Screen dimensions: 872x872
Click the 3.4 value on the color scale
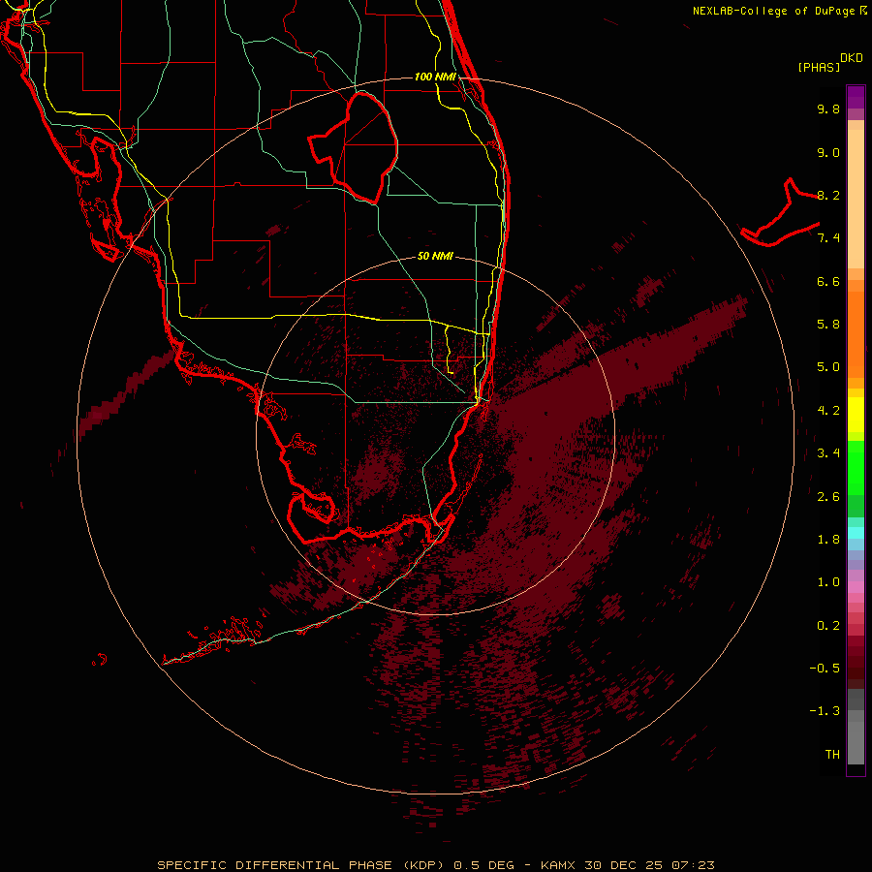[x=828, y=453]
